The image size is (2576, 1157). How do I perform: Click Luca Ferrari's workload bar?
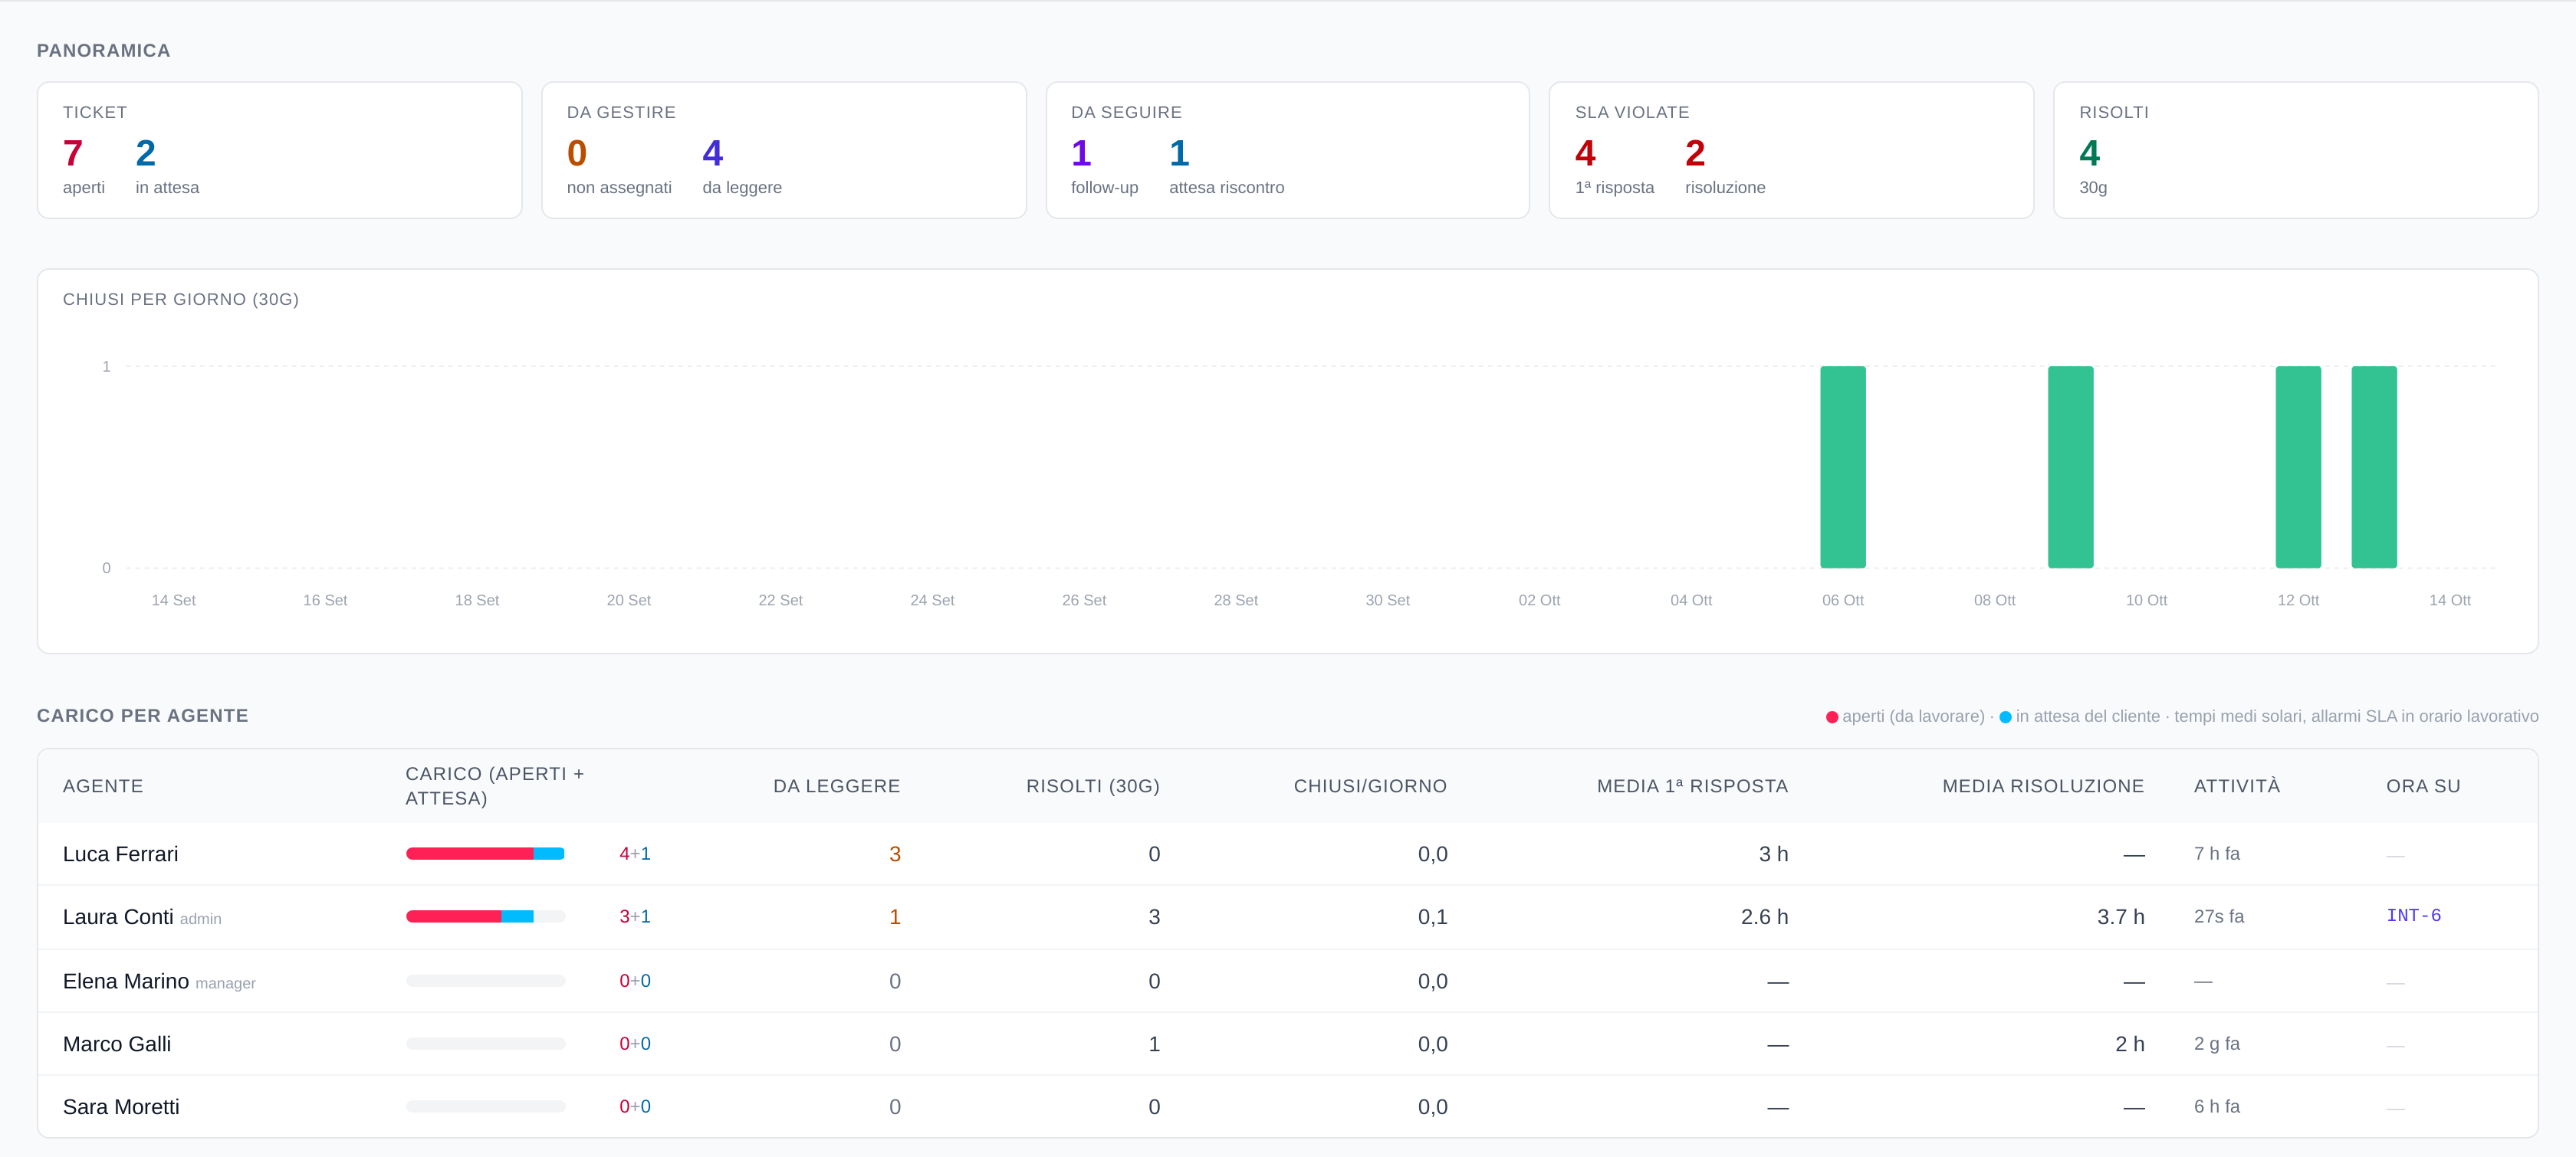pos(485,854)
